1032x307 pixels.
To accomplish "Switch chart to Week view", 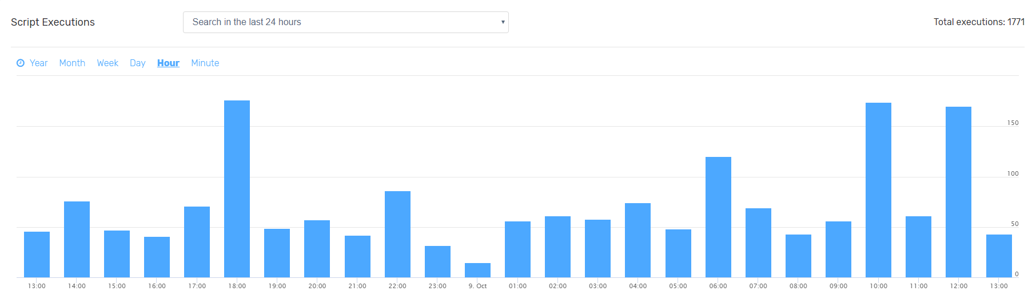I will click(x=107, y=63).
